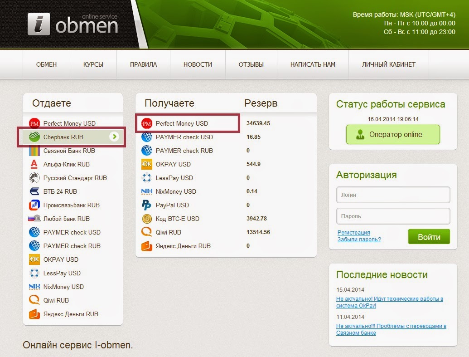This screenshot has height=357, width=469.
Task: Select the OKPAY USD icon in Получаете
Action: pyautogui.click(x=146, y=164)
